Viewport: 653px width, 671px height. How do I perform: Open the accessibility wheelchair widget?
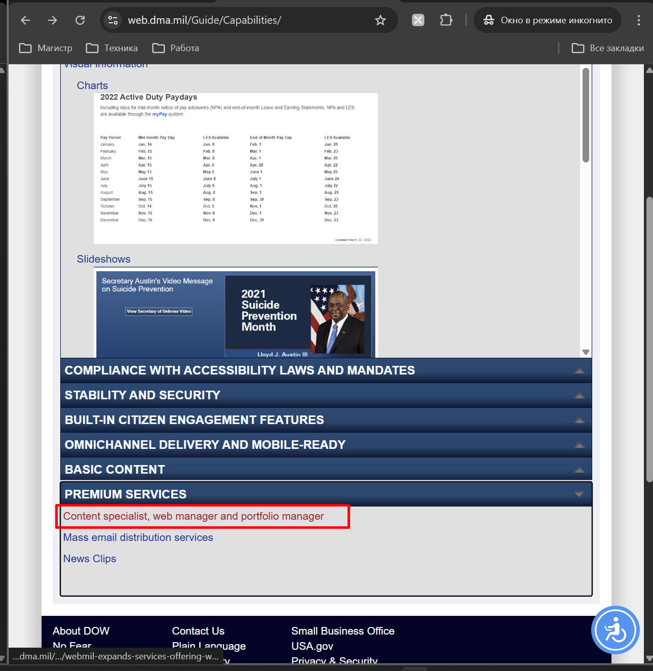click(615, 630)
